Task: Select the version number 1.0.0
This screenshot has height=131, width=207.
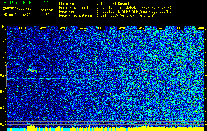Action: point(45,3)
